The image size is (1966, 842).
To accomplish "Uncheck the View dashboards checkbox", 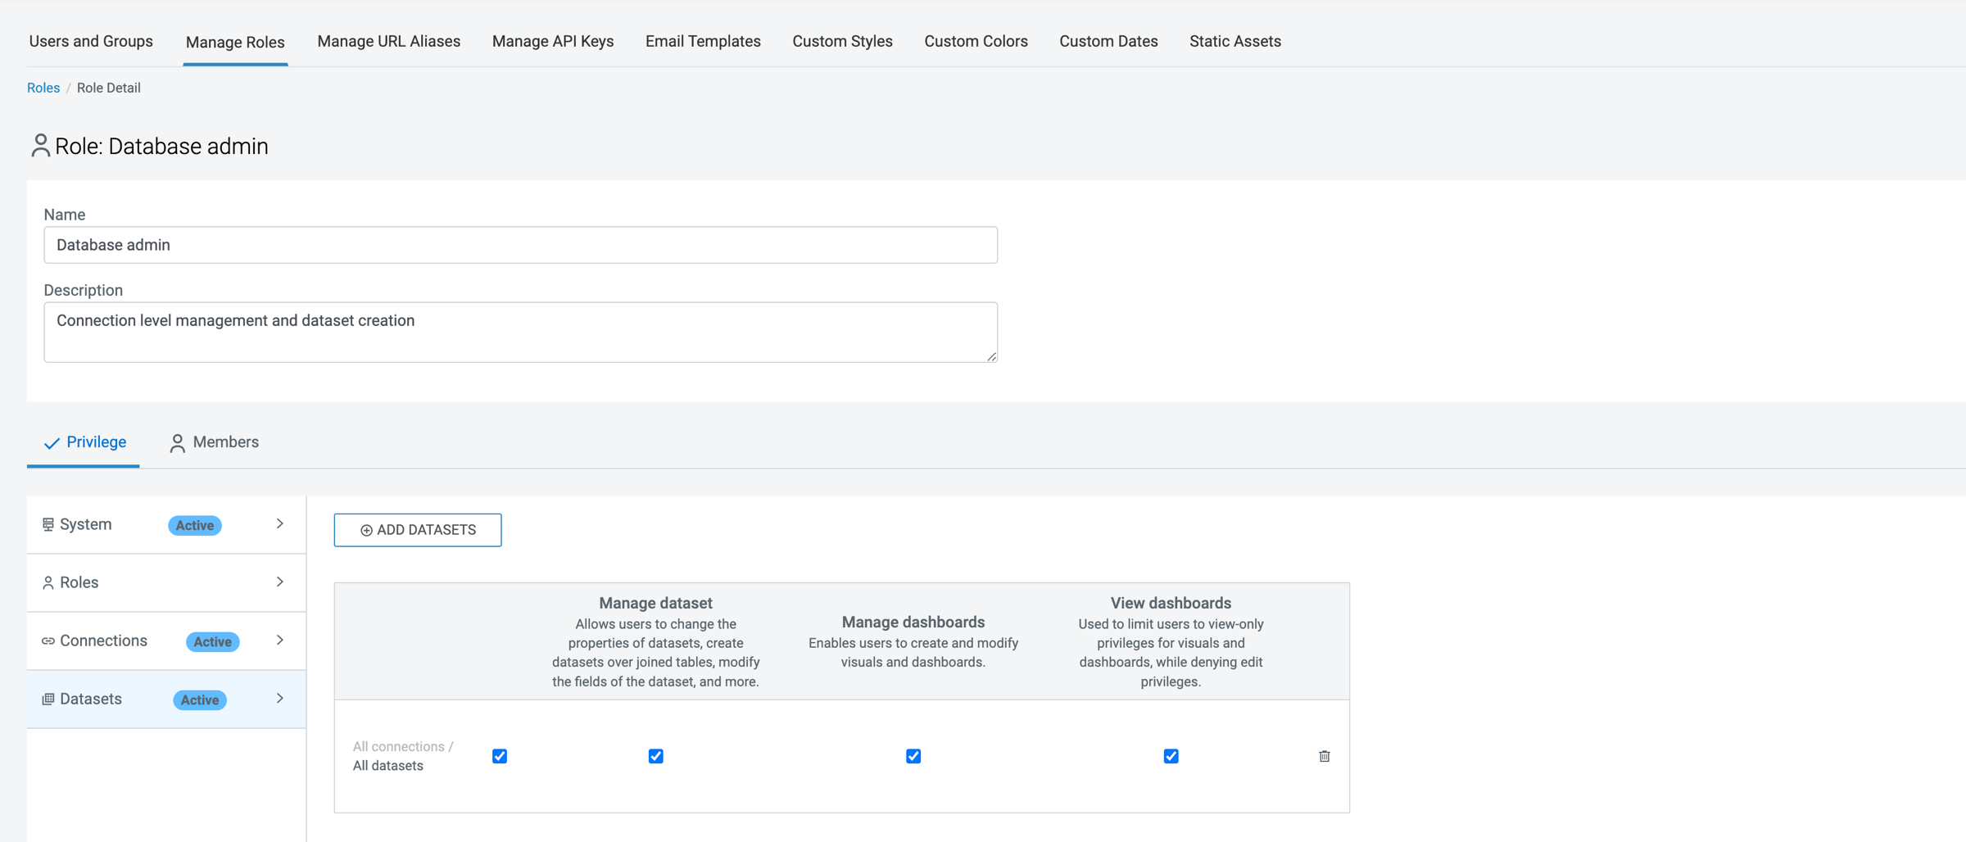I will tap(1171, 756).
